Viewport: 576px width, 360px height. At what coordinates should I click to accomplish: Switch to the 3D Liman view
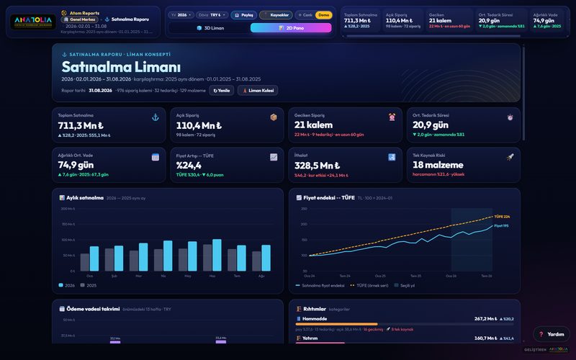(210, 28)
